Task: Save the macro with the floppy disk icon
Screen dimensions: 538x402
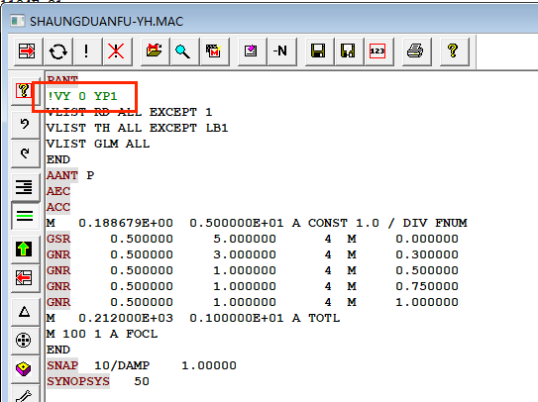Action: pyautogui.click(x=319, y=51)
